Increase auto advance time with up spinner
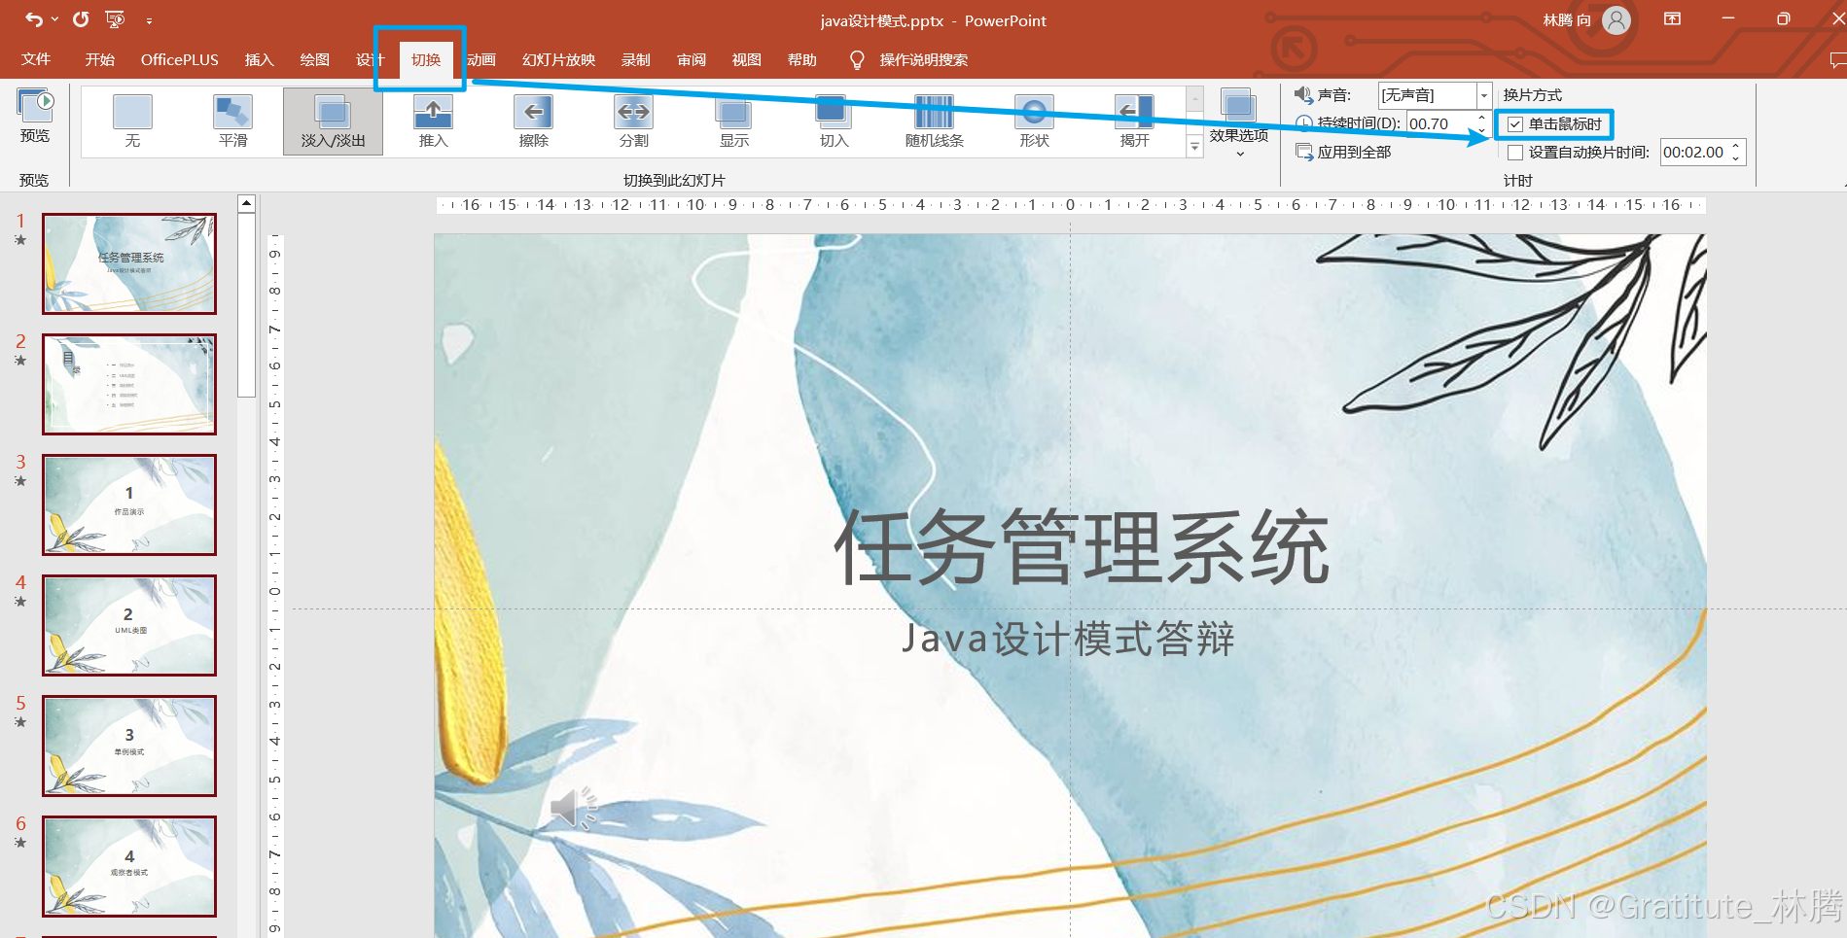 [x=1736, y=146]
